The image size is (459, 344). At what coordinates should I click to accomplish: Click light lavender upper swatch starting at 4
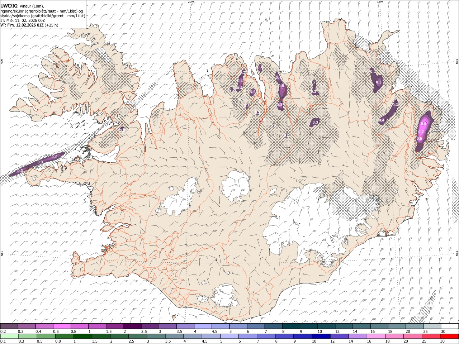click(203, 326)
